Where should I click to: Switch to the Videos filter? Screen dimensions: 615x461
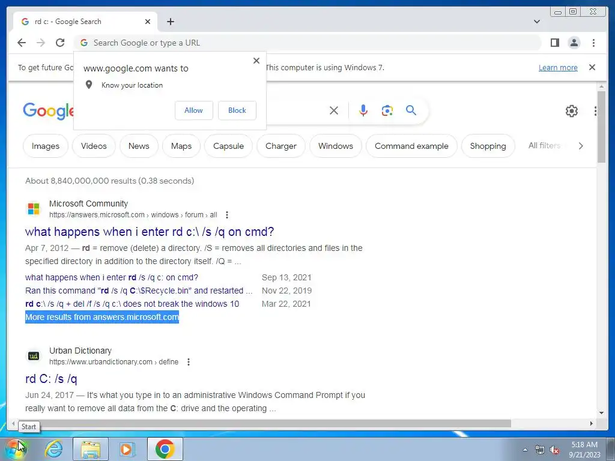(x=94, y=146)
